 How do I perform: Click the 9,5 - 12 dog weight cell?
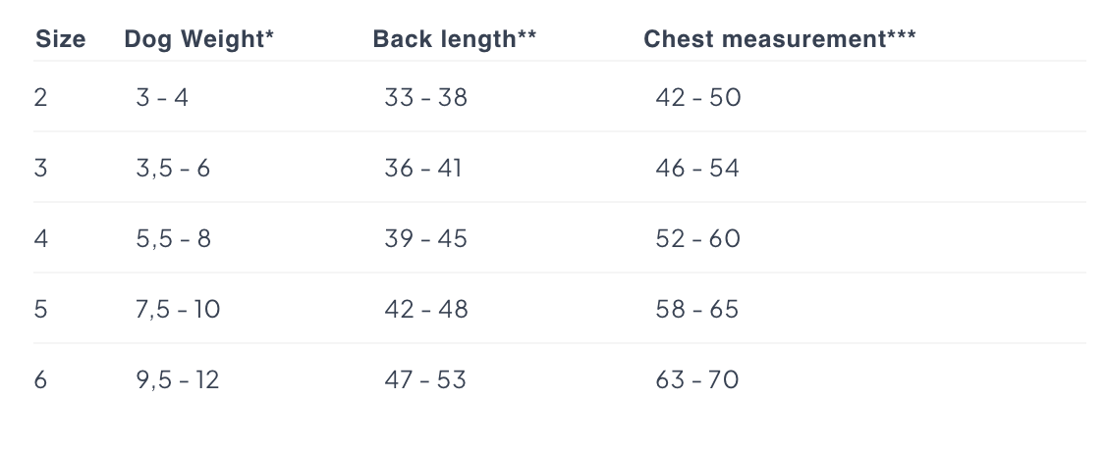click(x=178, y=380)
